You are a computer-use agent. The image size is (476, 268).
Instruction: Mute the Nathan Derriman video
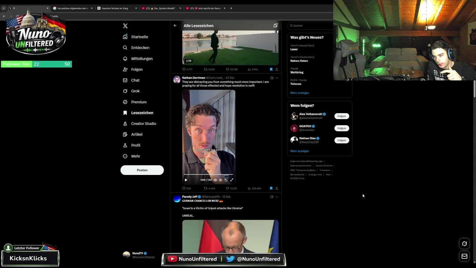pos(215,180)
